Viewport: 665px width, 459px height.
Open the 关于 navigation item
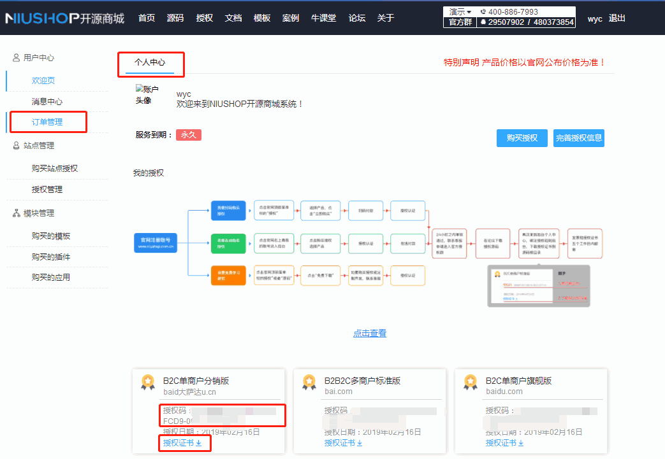[x=386, y=18]
